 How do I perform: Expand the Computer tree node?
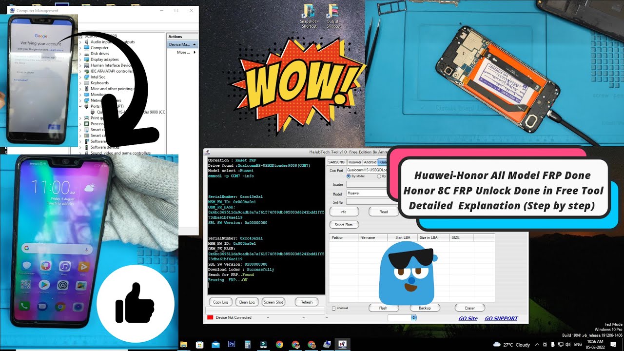(x=80, y=48)
